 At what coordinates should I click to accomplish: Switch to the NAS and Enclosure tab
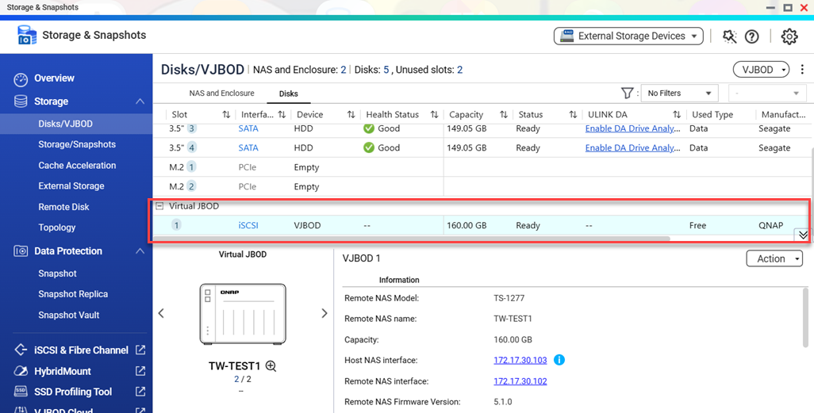click(221, 94)
